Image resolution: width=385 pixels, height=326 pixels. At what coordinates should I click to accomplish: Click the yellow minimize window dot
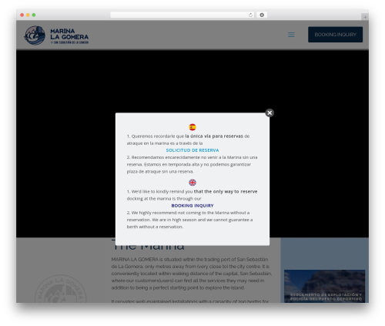click(x=28, y=15)
